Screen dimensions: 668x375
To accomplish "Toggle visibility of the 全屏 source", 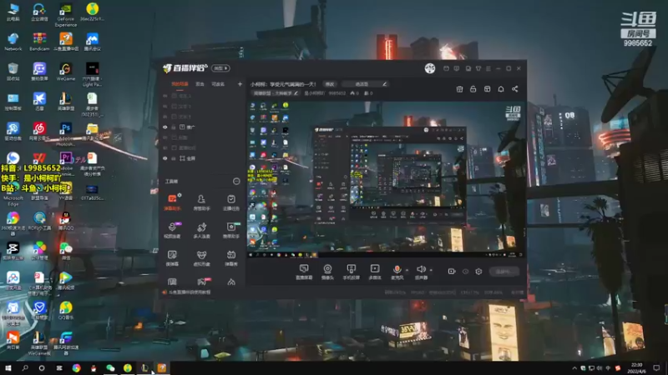I will [164, 158].
